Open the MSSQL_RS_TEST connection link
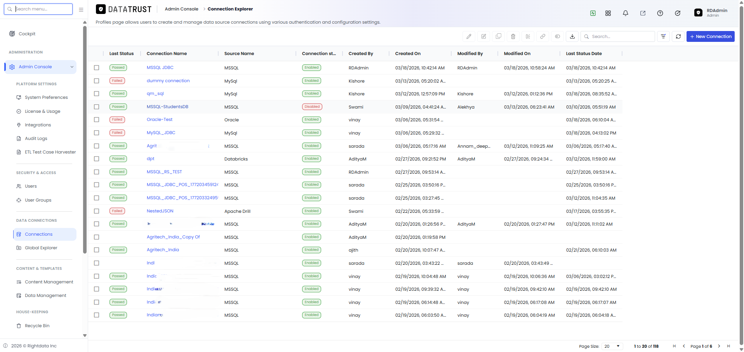 coord(164,172)
